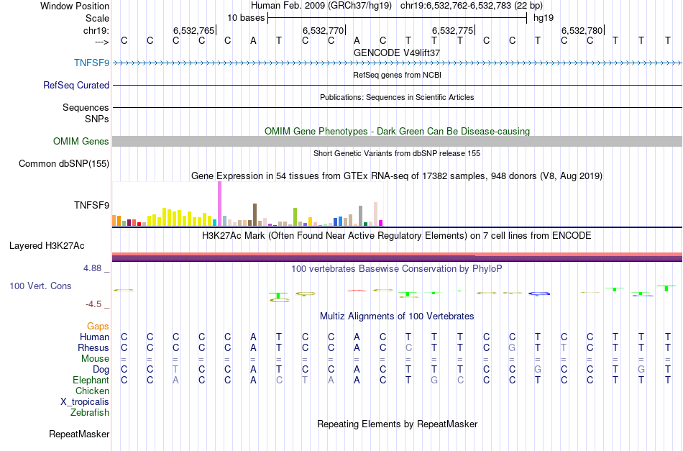Viewport: 683px width, 451px height.
Task: Select the Zebrafish species row label
Action: tap(90, 412)
